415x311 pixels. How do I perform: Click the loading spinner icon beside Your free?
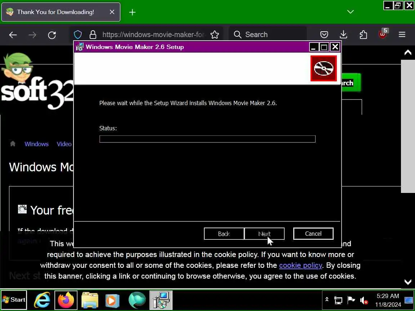click(x=22, y=209)
